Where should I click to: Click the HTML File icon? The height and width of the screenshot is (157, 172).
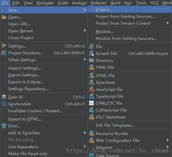pyautogui.click(x=91, y=75)
